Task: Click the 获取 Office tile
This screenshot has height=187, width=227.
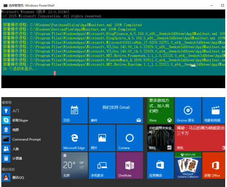Action: 214,166
